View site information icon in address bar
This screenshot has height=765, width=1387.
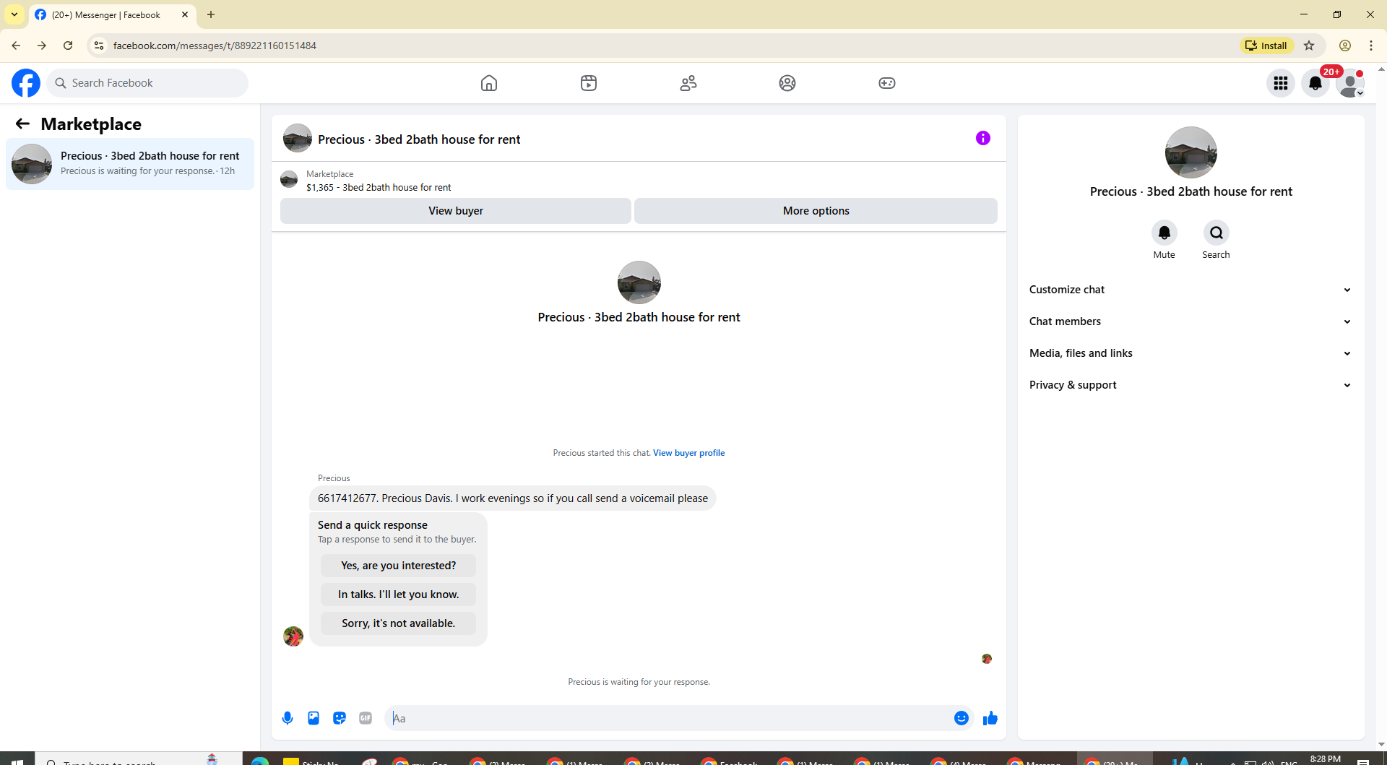99,46
